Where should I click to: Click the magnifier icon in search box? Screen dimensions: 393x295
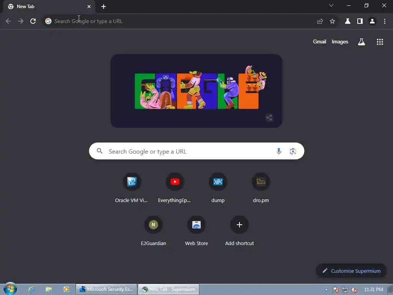pyautogui.click(x=100, y=151)
